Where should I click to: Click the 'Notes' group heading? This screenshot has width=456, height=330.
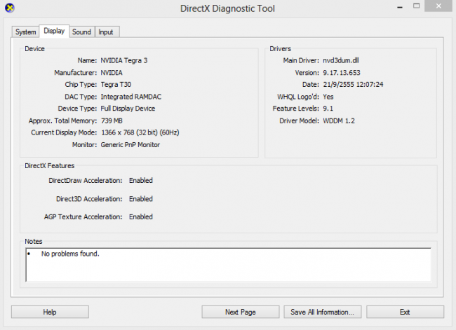[x=34, y=242]
